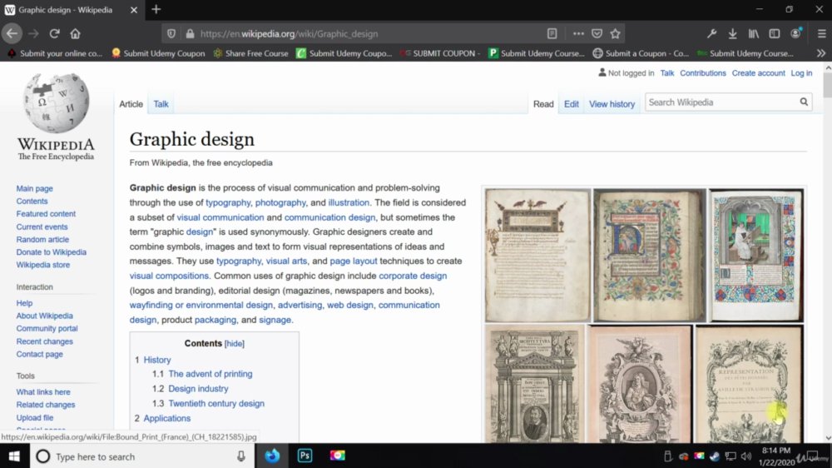Screen dimensions: 832x468
Task: Follow the 'illustration' link
Action: click(348, 202)
